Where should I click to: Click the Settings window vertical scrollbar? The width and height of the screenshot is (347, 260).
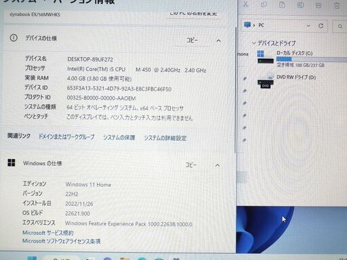pyautogui.click(x=235, y=90)
